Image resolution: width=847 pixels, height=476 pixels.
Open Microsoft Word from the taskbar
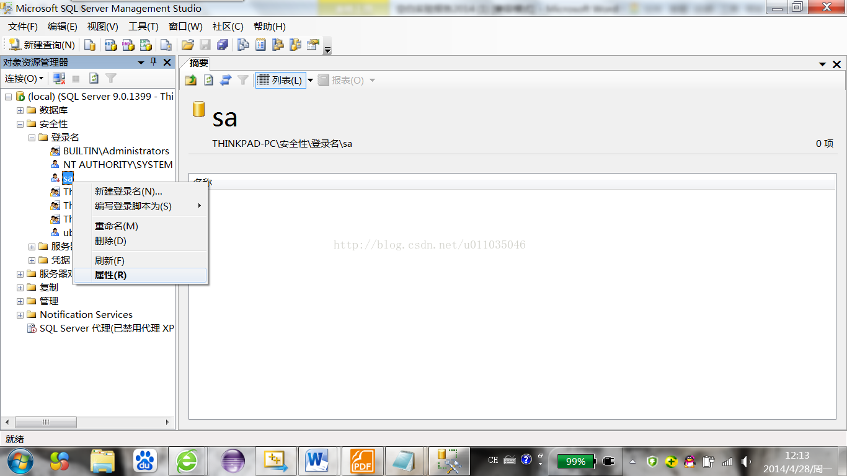click(317, 461)
